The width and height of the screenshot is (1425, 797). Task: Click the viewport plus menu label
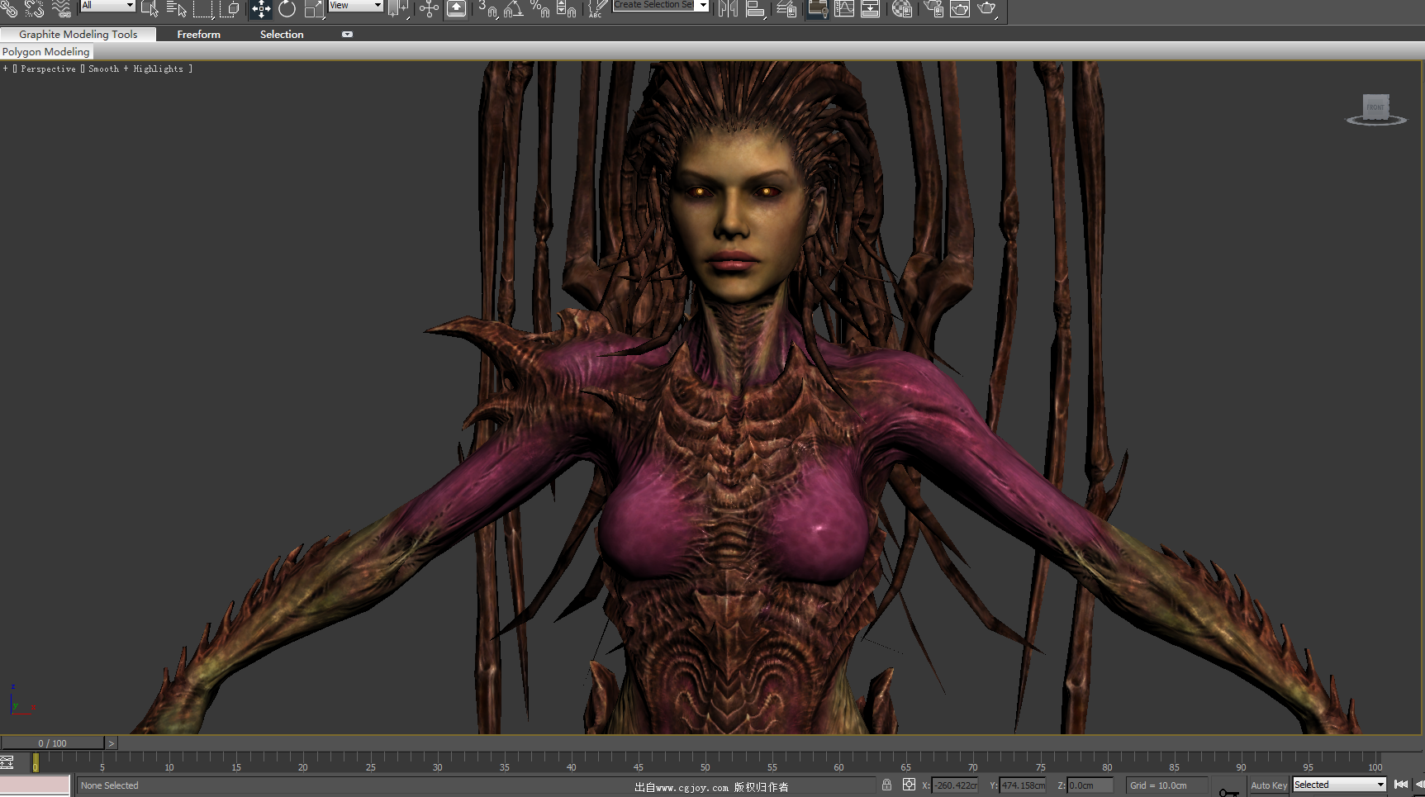click(5, 69)
